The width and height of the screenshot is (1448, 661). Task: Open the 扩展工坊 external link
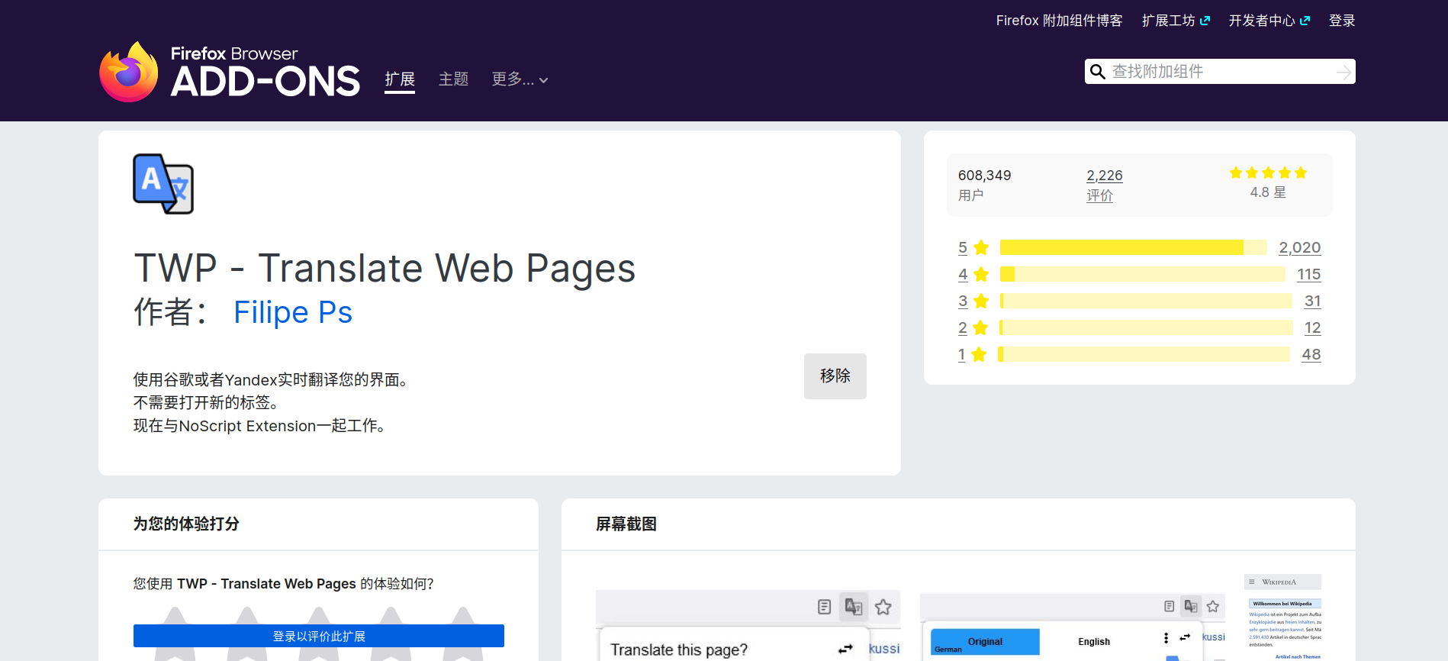[1175, 21]
